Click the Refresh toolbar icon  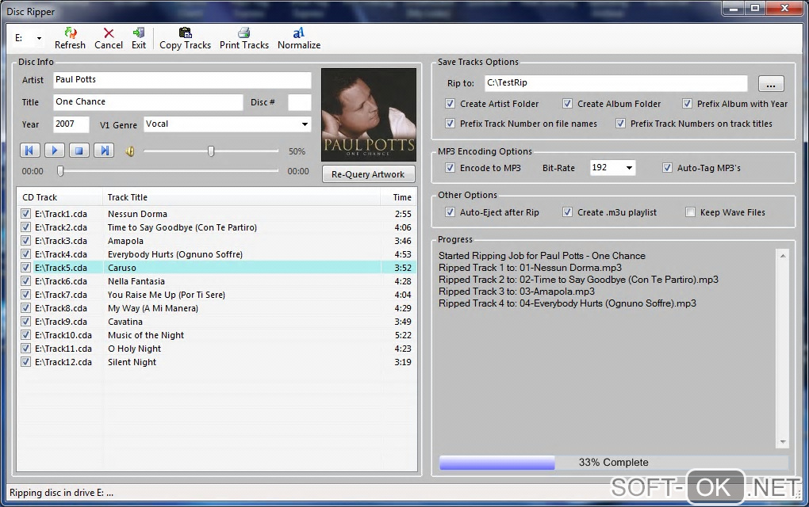tap(70, 33)
